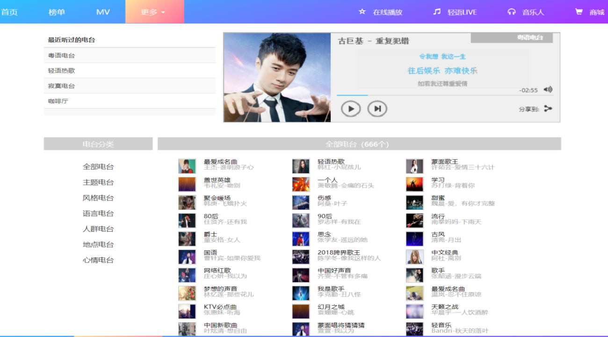Go to the 首页 tab
This screenshot has width=608, height=337.
9,12
